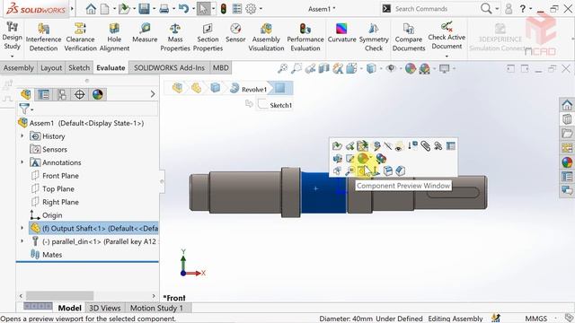Expand the left panel tabs chevron
The height and width of the screenshot is (323, 575).
coord(153,94)
